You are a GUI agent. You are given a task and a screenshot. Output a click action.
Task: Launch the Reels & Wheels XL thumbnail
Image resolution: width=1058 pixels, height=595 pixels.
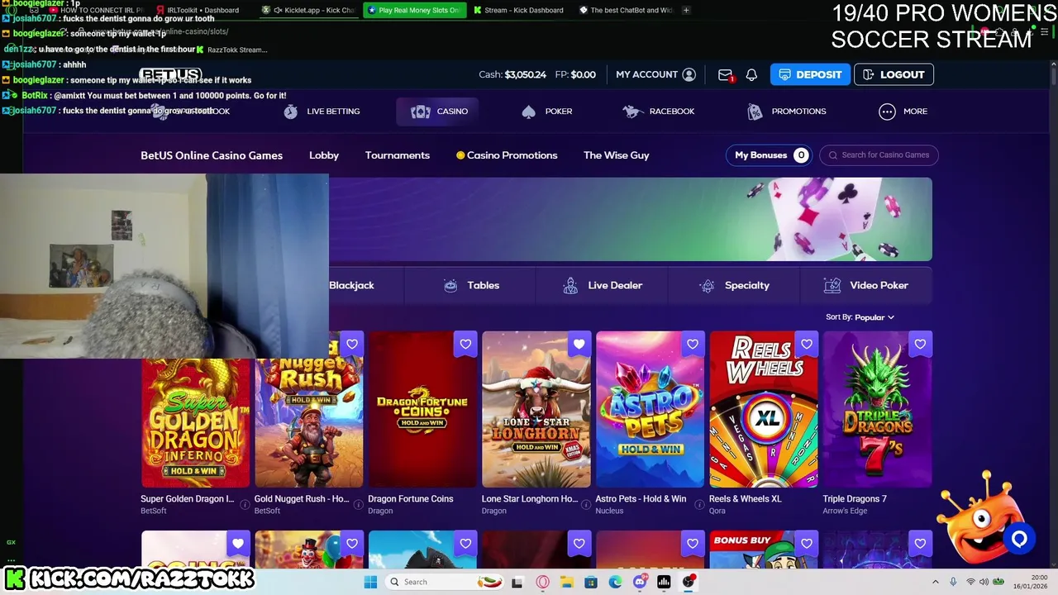764,409
